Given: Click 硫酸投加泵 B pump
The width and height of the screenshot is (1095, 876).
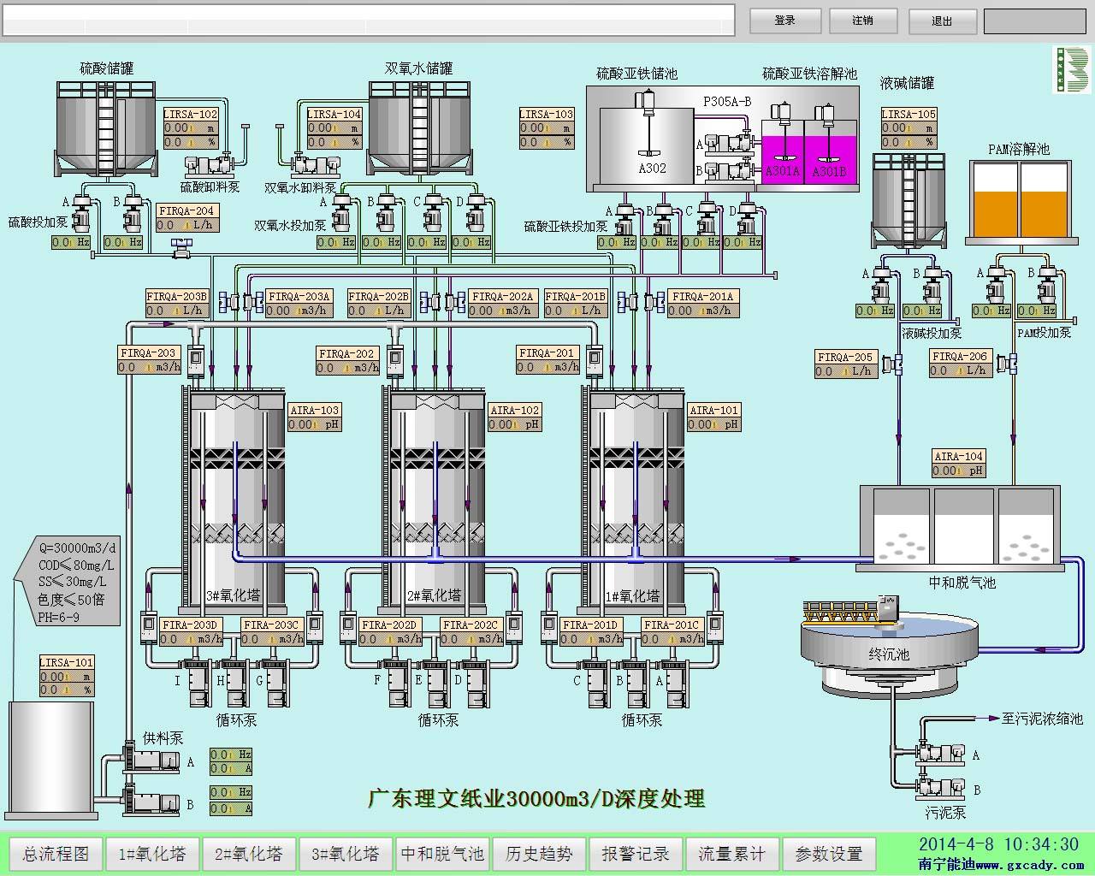Looking at the screenshot, I should (x=133, y=212).
